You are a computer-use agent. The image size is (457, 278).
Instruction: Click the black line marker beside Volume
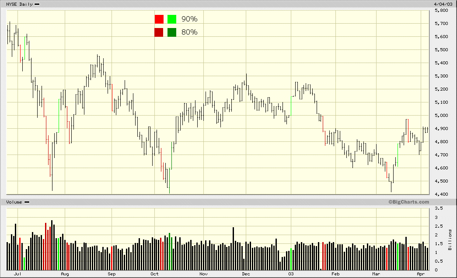pos(27,202)
